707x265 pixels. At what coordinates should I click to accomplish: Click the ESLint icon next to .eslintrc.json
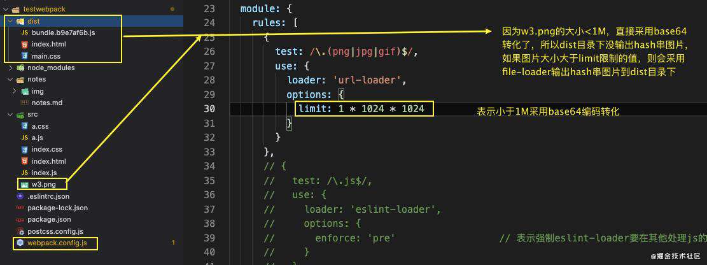[x=20, y=196]
